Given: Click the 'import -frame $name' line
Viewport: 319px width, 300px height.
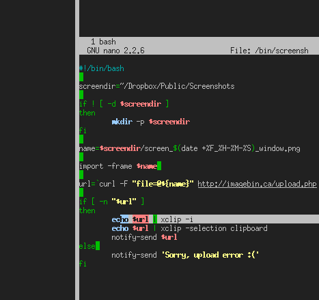Looking at the screenshot, I should 118,166.
